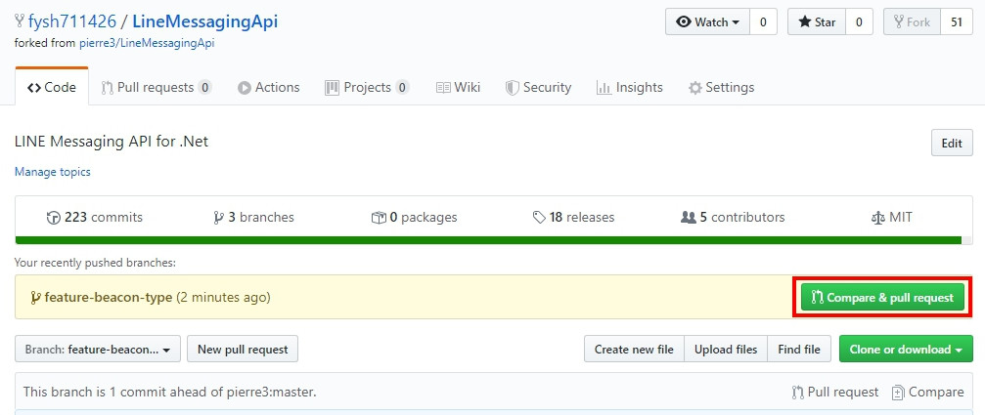The image size is (985, 415).
Task: View the 5 contributors list
Action: 733,218
